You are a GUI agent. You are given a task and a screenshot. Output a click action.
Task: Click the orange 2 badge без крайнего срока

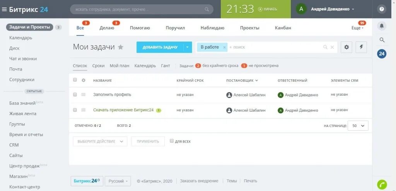tap(198, 66)
